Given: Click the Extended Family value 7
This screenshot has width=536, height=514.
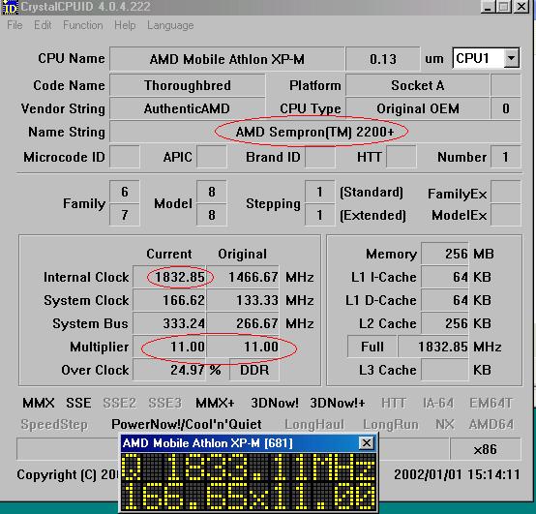Looking at the screenshot, I should tap(125, 215).
